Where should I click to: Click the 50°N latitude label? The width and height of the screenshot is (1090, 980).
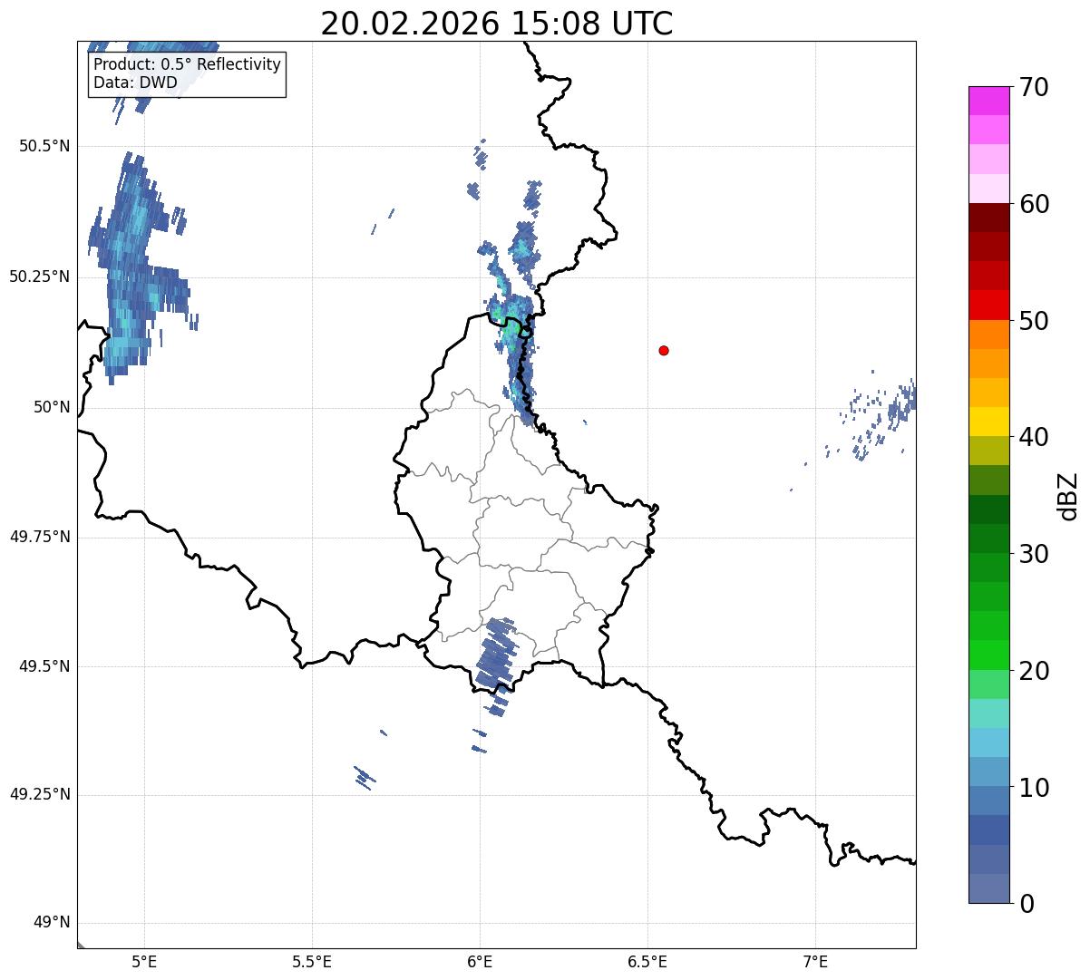click(52, 407)
